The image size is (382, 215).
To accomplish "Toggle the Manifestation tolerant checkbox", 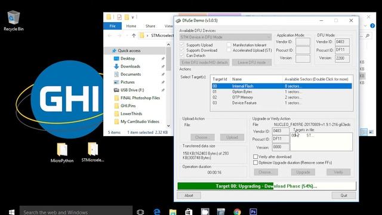I will 229,45.
